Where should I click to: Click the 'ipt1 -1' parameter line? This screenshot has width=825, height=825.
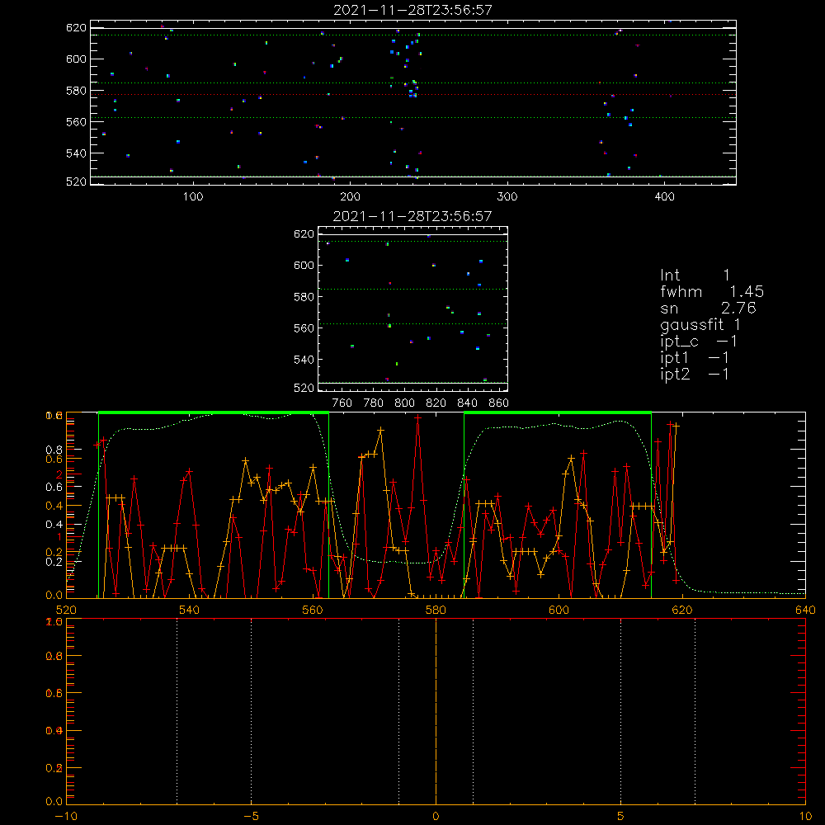click(x=695, y=358)
